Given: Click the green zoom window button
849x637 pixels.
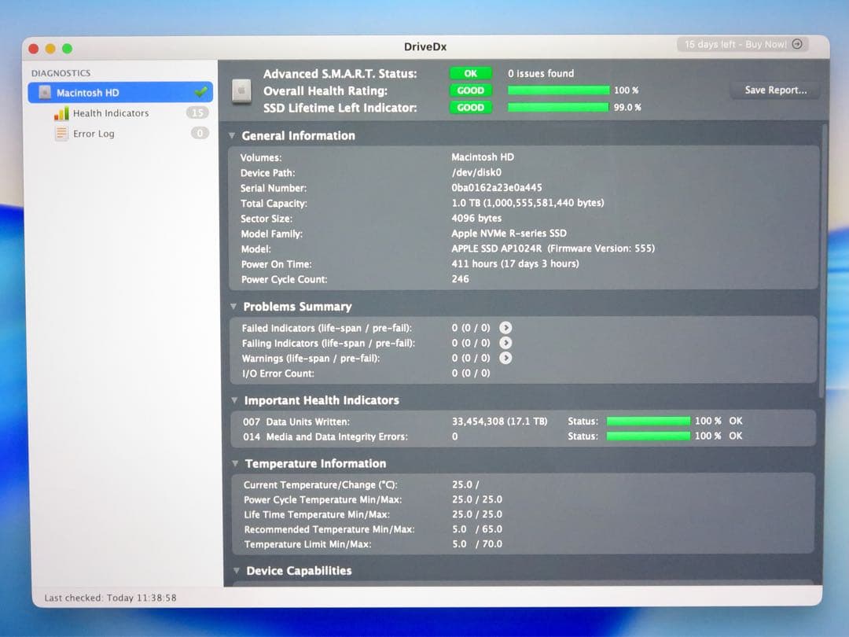Looking at the screenshot, I should tap(67, 49).
